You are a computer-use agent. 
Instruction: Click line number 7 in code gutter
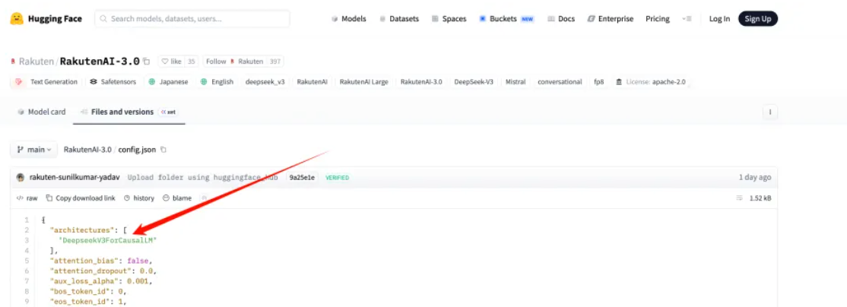27,281
